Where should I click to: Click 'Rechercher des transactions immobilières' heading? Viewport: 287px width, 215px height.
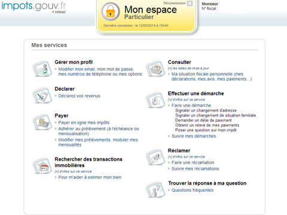[88, 162]
